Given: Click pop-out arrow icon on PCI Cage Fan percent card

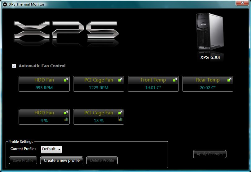Looking at the screenshot, I should click(x=120, y=112).
